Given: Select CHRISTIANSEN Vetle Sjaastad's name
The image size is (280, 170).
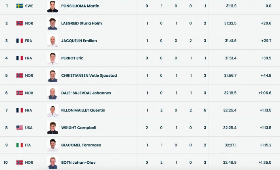Looking at the screenshot, I should (89, 75).
